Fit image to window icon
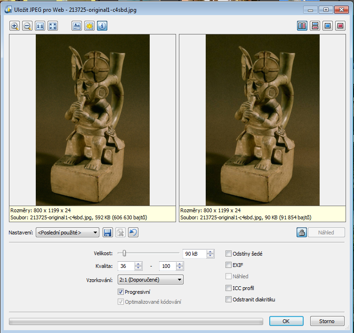Screen dimensions: 354x333 (x=53, y=26)
